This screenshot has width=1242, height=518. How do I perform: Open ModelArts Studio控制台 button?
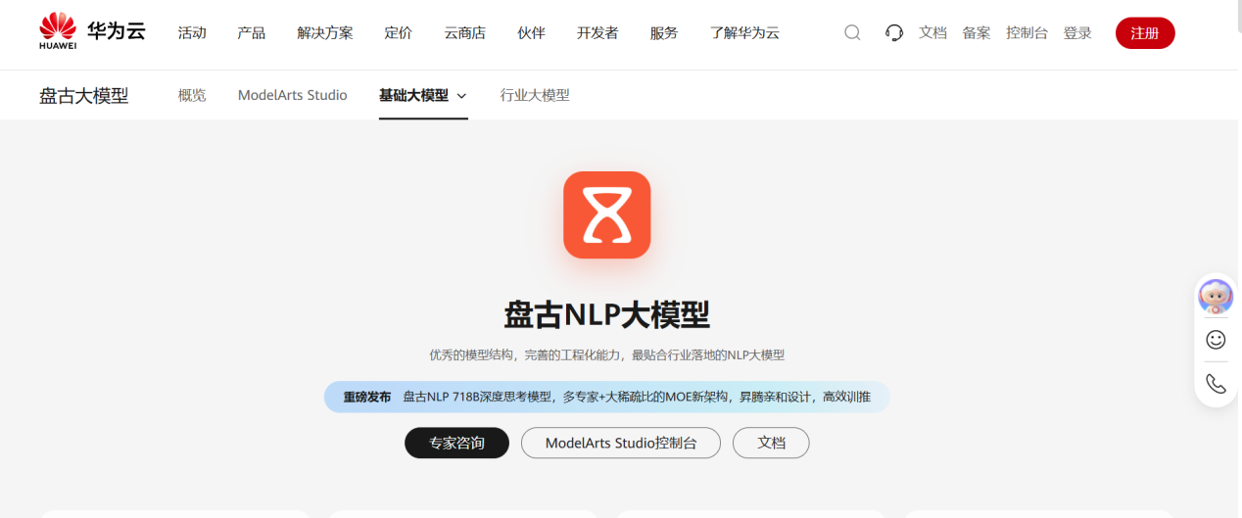point(621,443)
